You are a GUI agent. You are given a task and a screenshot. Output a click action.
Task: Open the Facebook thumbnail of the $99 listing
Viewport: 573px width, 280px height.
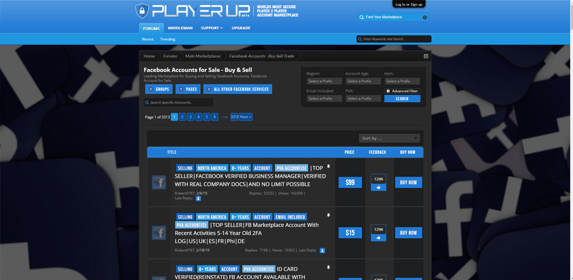[x=159, y=182]
